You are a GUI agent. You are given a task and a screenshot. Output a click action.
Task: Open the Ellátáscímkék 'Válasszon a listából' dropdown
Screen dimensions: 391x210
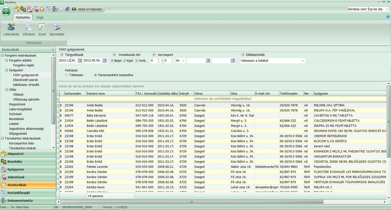click(303, 60)
